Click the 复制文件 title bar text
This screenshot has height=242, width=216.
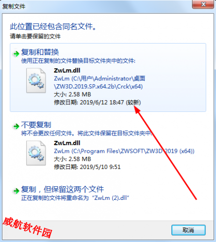point(14,6)
